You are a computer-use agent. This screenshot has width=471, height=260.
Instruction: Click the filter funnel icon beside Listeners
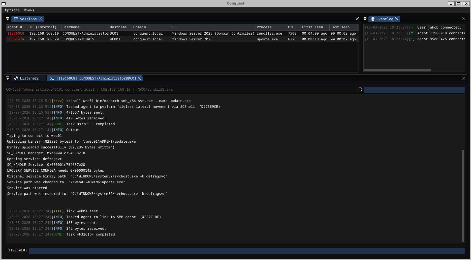click(8, 78)
